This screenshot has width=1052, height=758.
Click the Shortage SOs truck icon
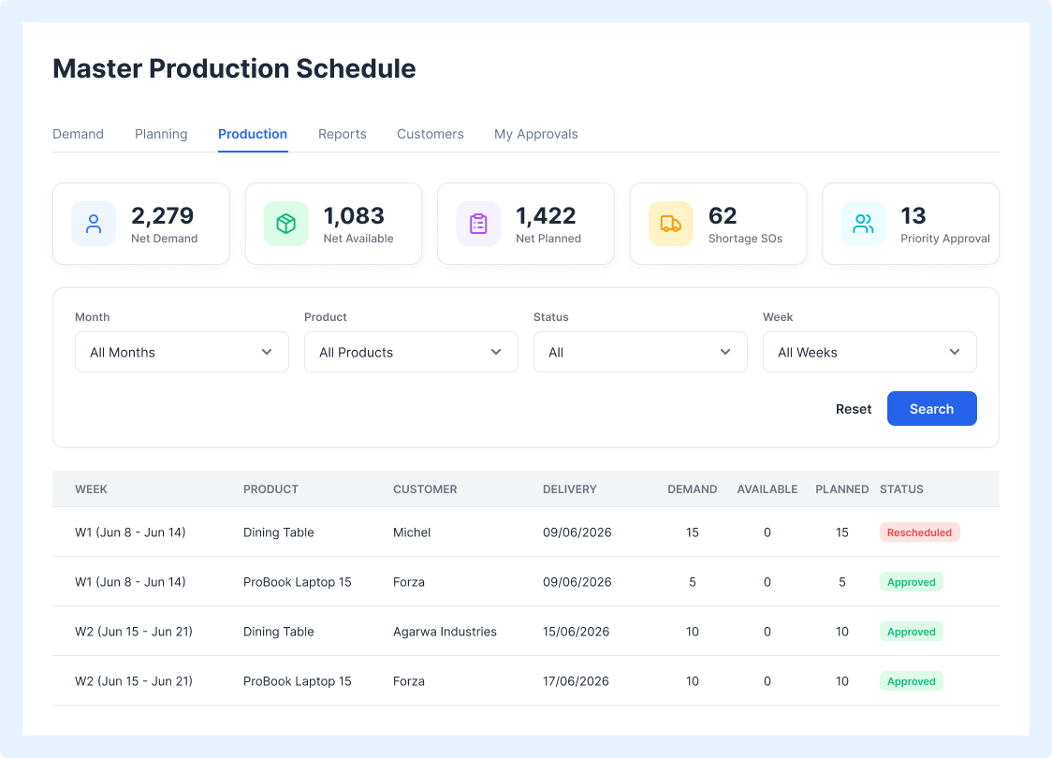tap(671, 224)
